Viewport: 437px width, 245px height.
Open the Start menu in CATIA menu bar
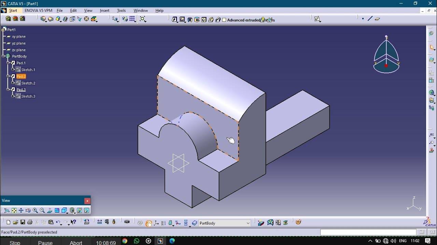pyautogui.click(x=13, y=11)
